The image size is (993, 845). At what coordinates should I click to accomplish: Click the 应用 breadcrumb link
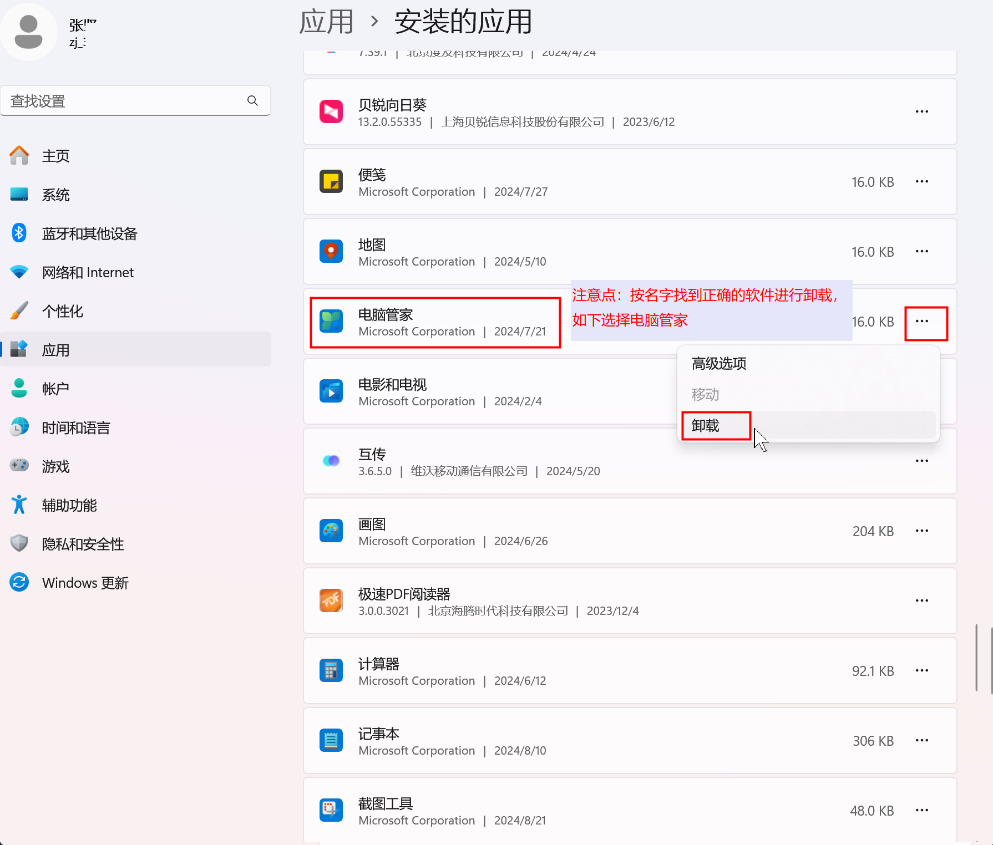(x=326, y=22)
